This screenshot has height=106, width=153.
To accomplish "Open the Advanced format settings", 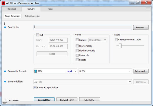I will 141,71.
